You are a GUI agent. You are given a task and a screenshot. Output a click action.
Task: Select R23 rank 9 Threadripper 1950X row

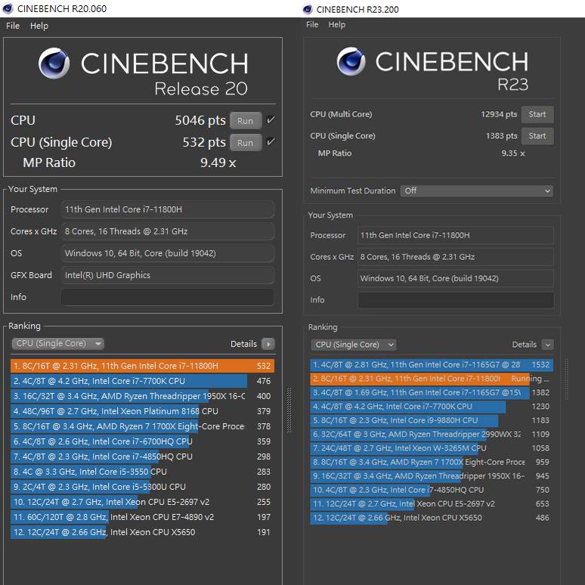tap(432, 476)
